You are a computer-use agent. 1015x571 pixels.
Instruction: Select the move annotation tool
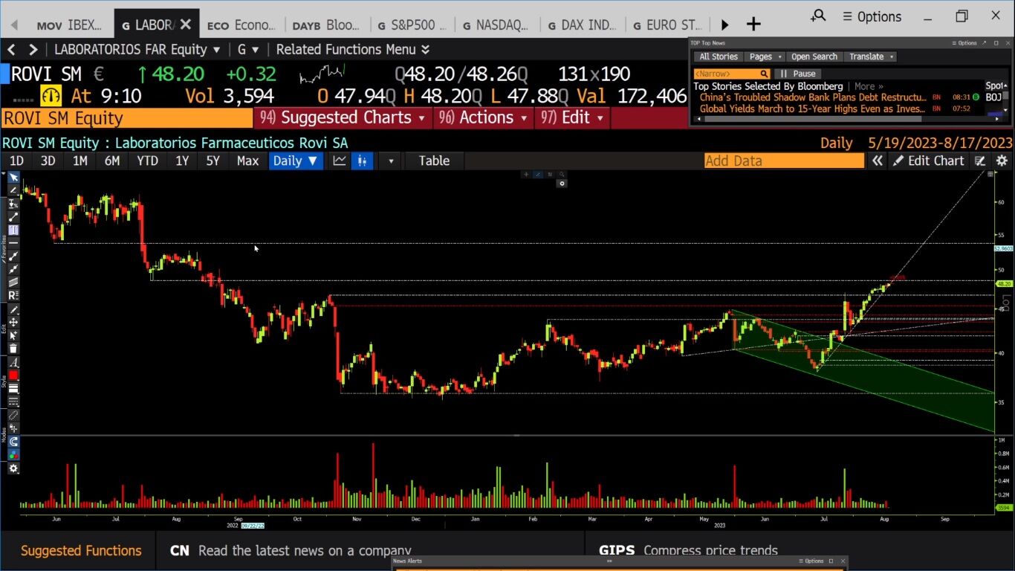(13, 323)
